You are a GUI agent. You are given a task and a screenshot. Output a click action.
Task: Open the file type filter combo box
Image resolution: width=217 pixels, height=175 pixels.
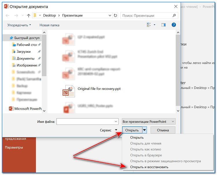pyautogui.click(x=149, y=121)
